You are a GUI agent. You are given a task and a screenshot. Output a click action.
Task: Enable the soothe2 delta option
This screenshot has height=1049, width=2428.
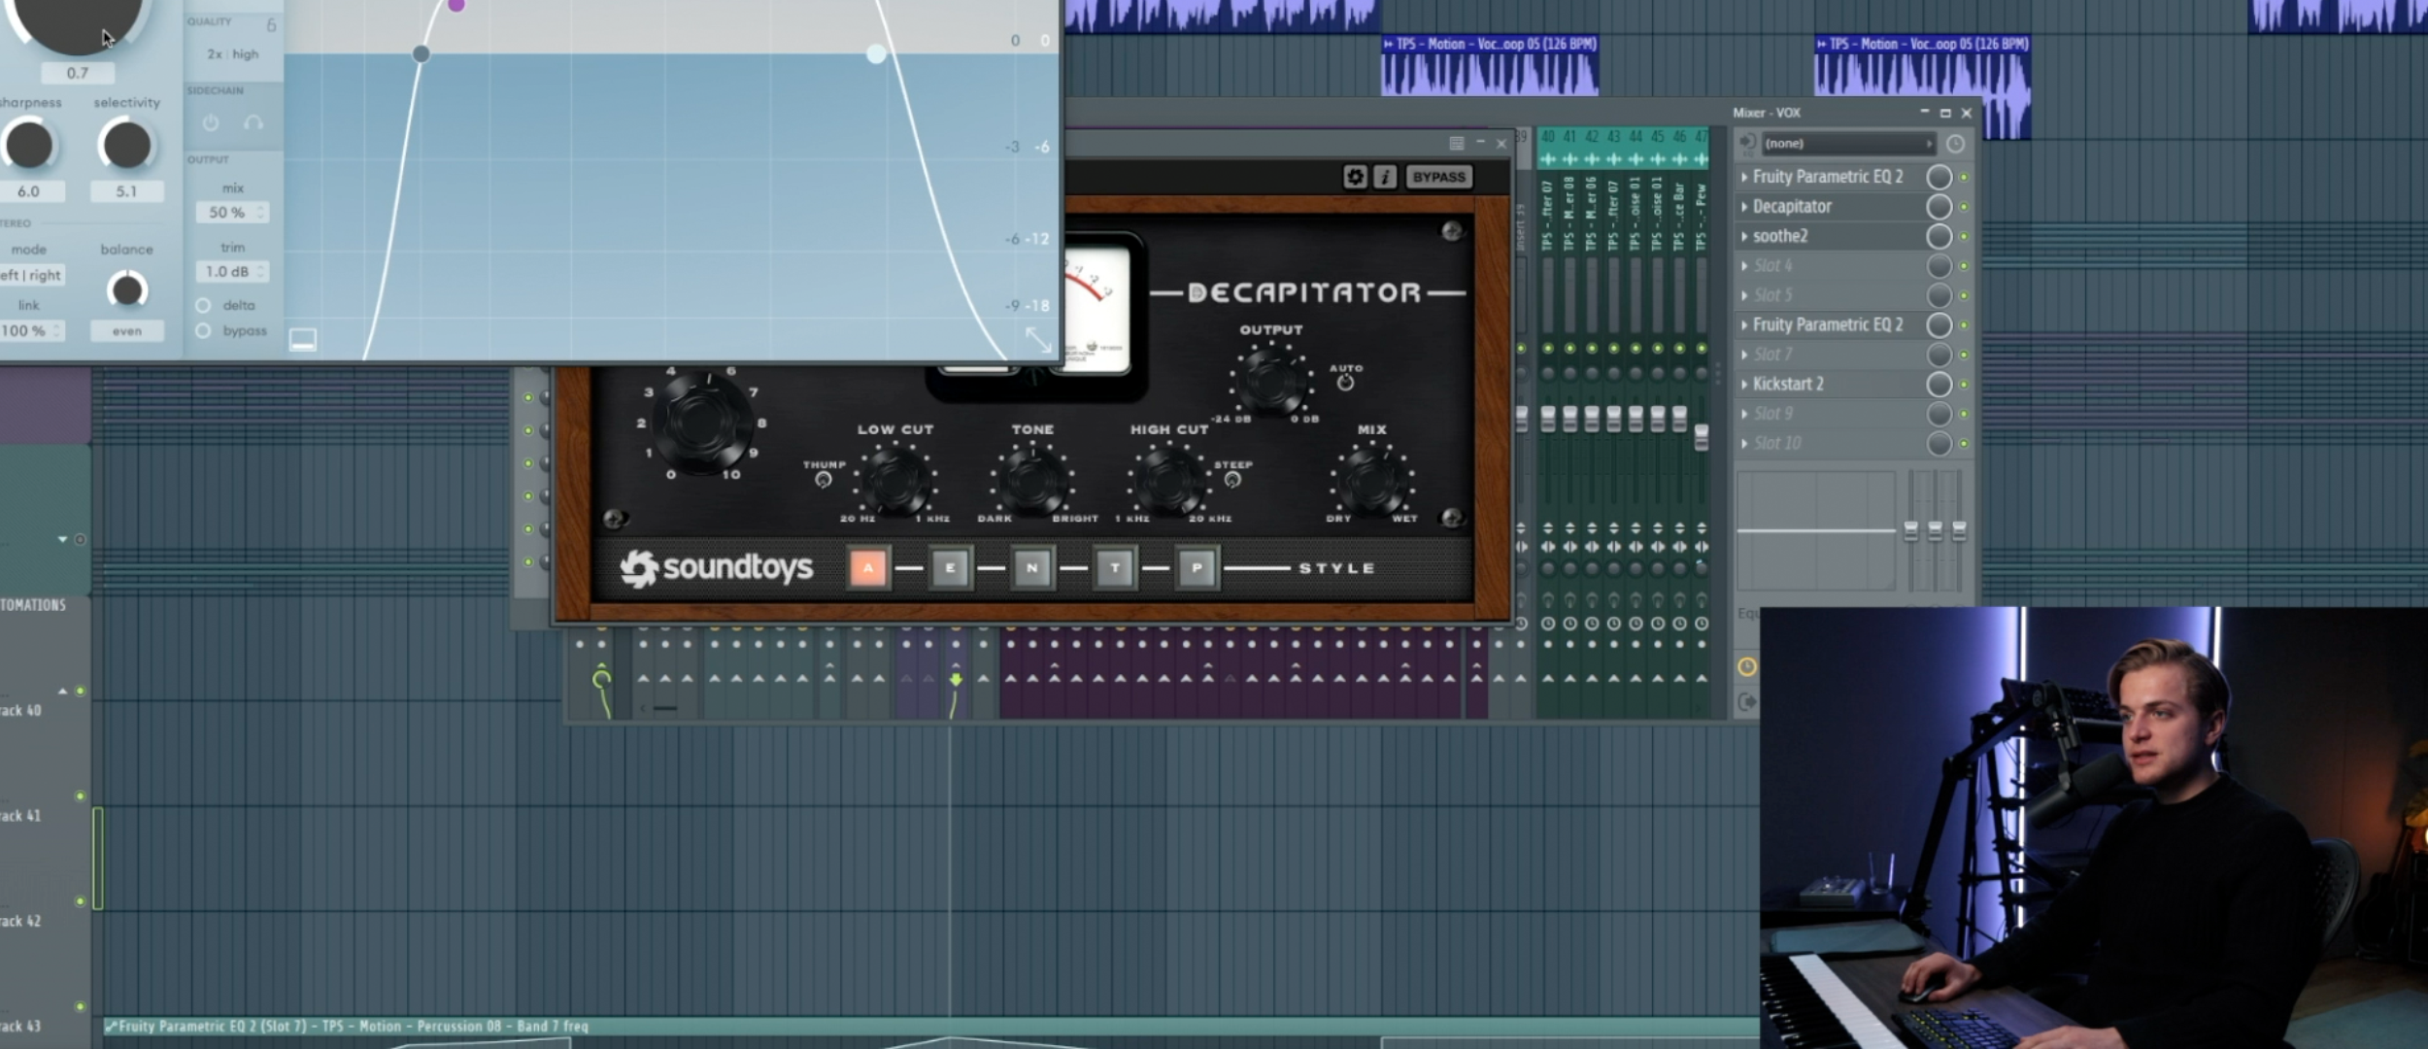click(204, 305)
